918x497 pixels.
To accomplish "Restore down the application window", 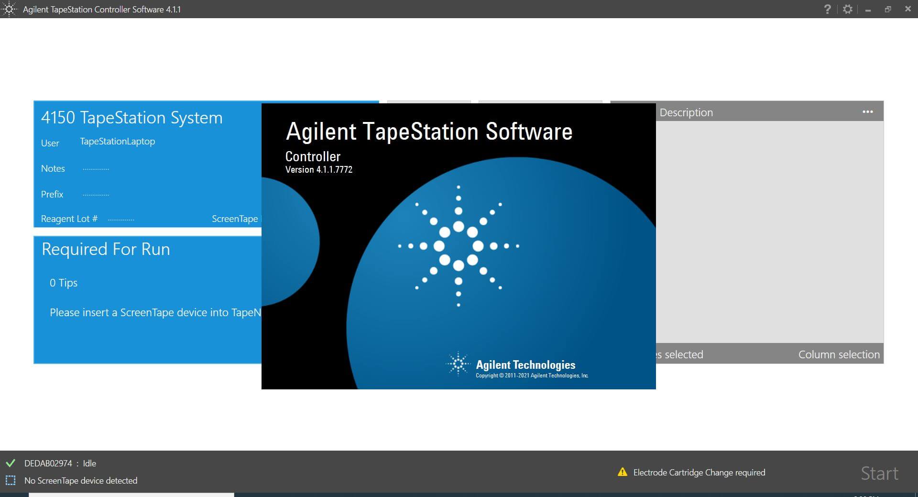I will click(888, 9).
